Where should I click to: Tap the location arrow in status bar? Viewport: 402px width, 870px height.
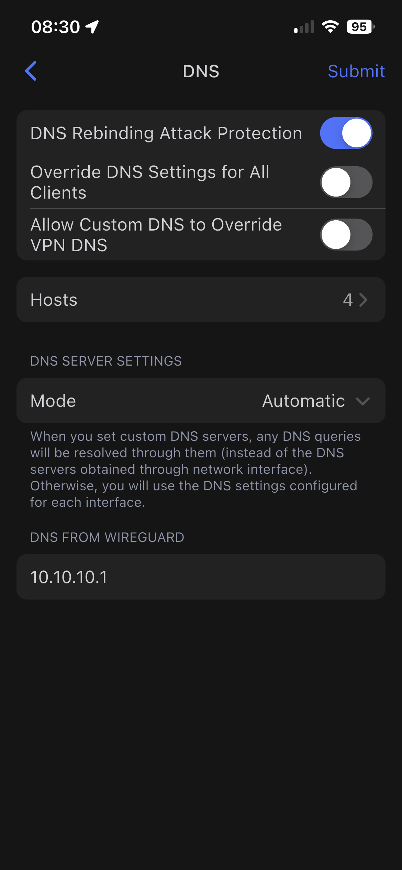[x=92, y=27]
